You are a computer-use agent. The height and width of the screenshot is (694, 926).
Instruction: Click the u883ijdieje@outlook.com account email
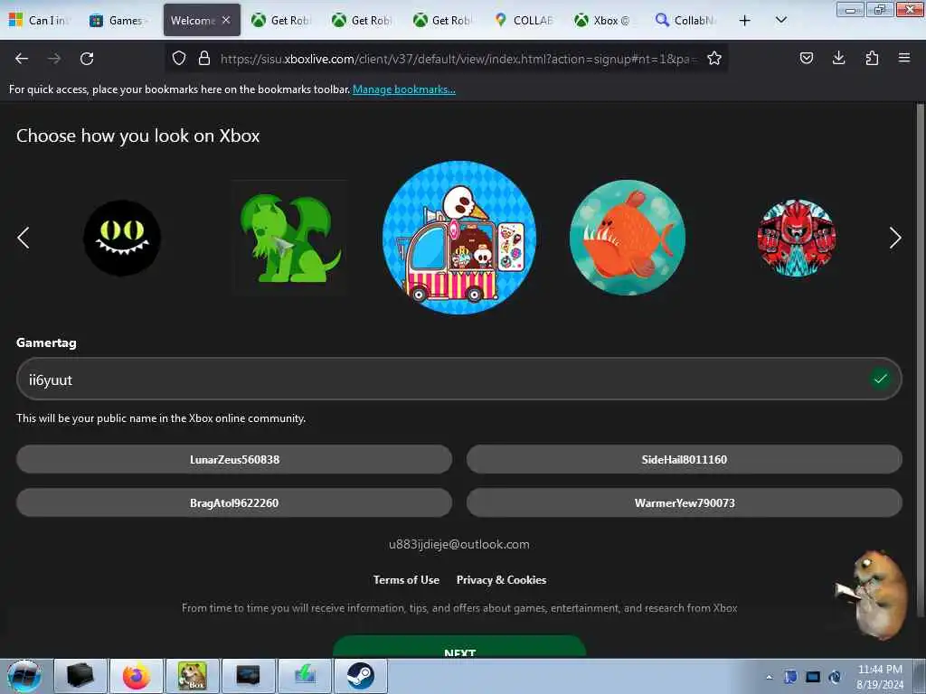tap(458, 544)
